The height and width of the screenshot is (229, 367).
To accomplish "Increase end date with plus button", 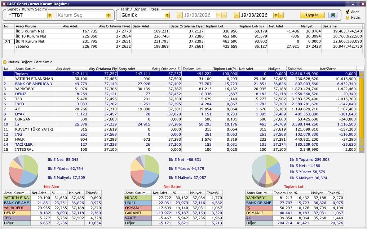I will click(281, 15).
